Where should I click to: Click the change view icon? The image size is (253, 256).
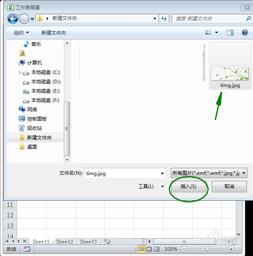click(x=208, y=33)
